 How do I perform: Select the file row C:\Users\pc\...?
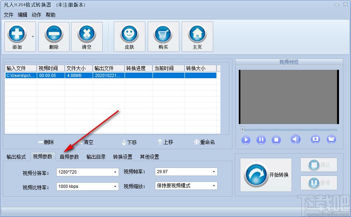tap(111, 75)
